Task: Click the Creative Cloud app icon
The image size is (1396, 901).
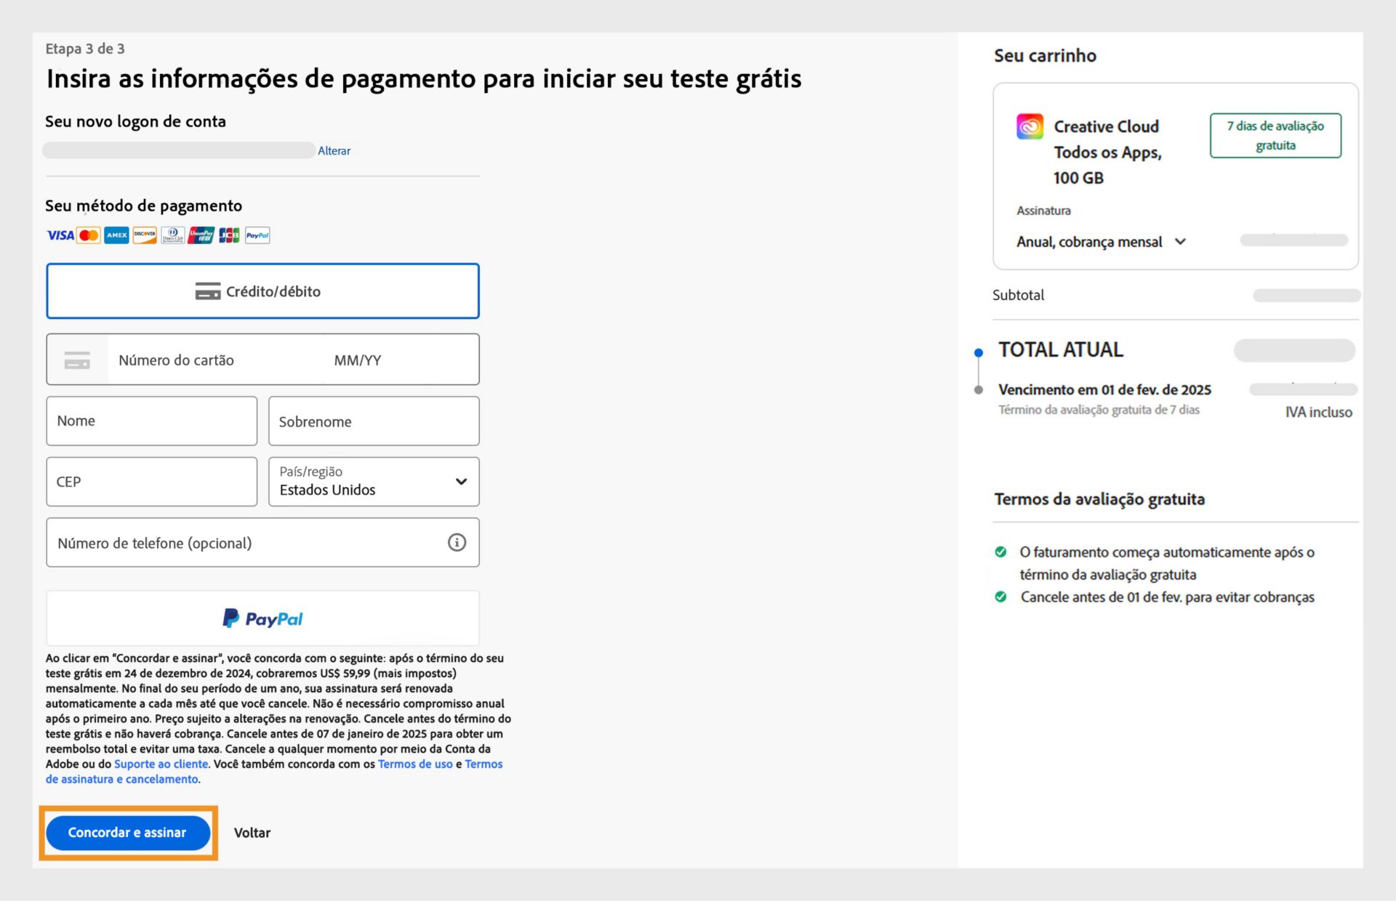Action: tap(1030, 126)
